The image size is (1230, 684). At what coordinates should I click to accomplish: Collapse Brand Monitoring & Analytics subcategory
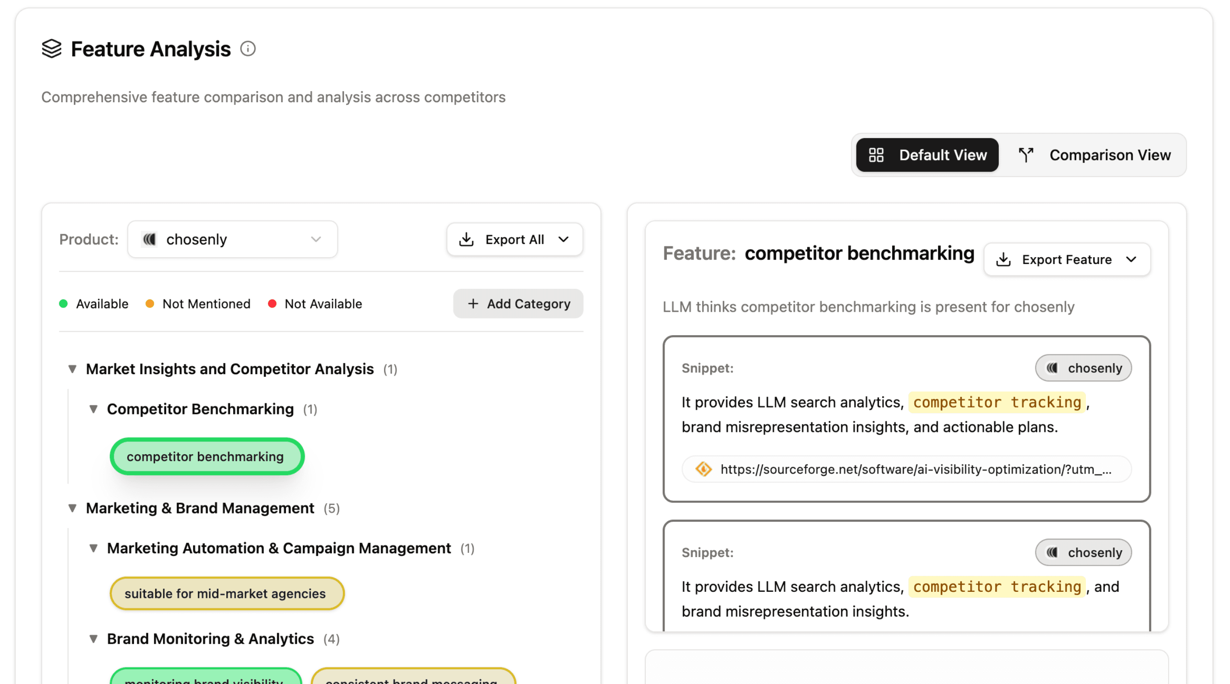(94, 639)
